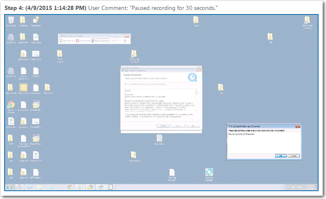Click the system clock in the taskbar
Image resolution: width=326 pixels, height=199 pixels.
309,187
